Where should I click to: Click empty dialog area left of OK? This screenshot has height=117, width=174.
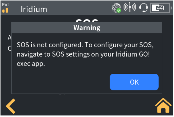[x=61, y=82]
